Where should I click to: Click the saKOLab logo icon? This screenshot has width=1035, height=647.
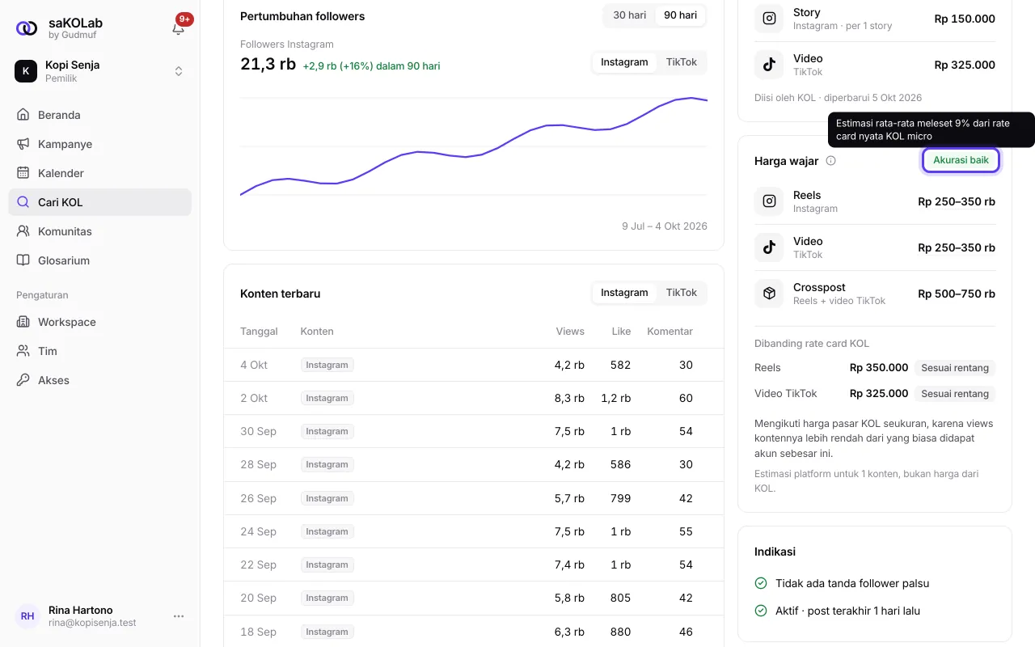[27, 28]
